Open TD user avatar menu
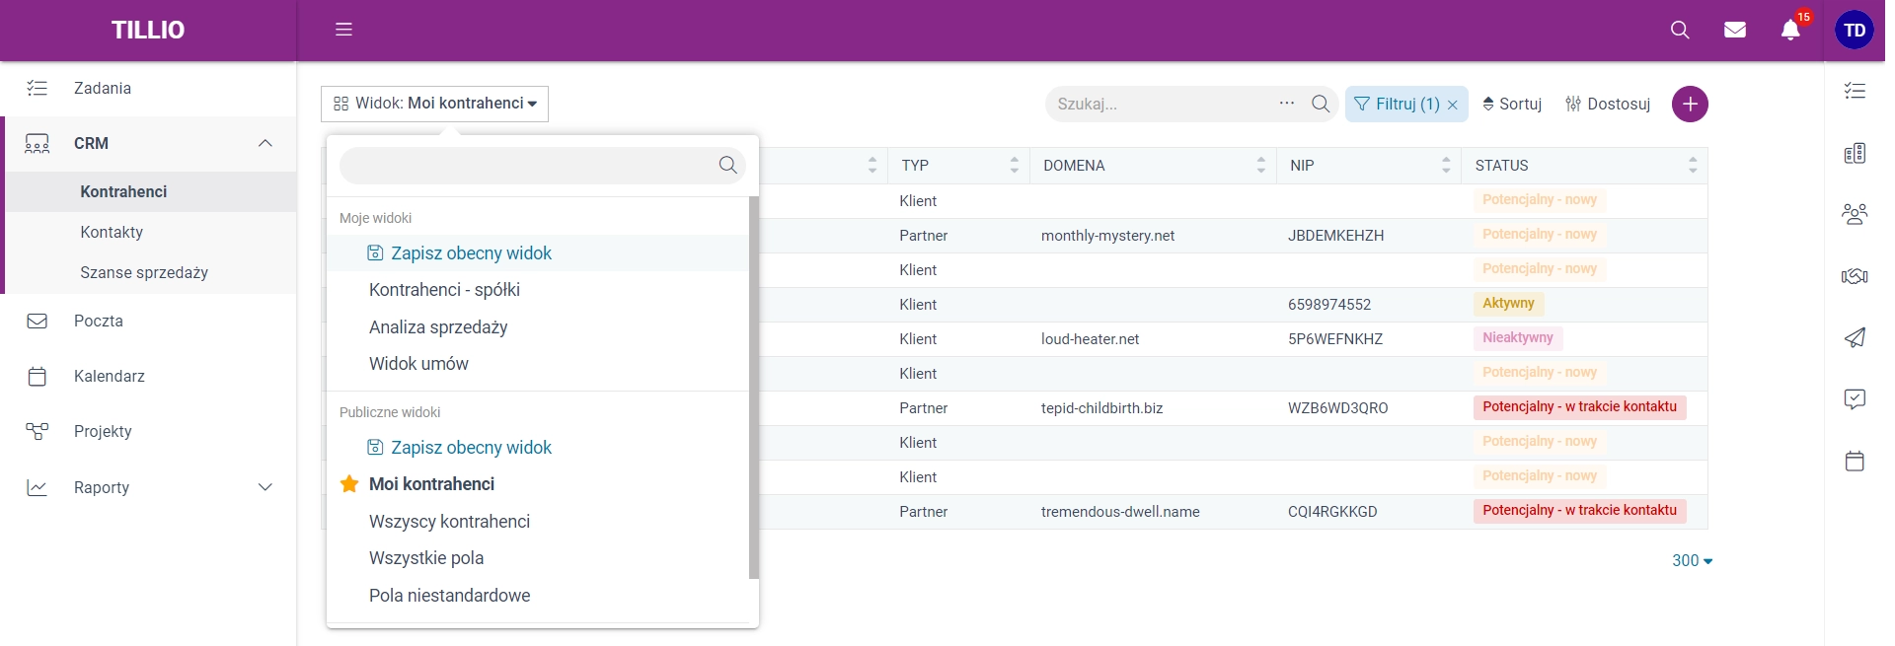The width and height of the screenshot is (1895, 646). pyautogui.click(x=1855, y=31)
